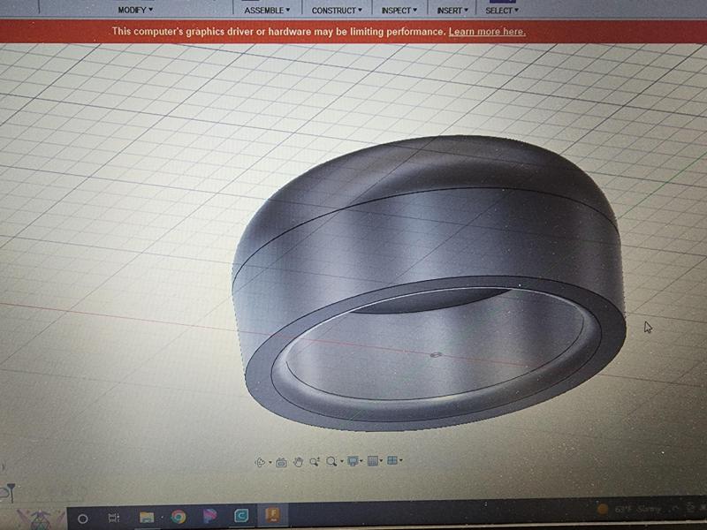Screen dimensions: 707x530
Task: Click the sketch origin point inside the ring
Action: pos(435,355)
